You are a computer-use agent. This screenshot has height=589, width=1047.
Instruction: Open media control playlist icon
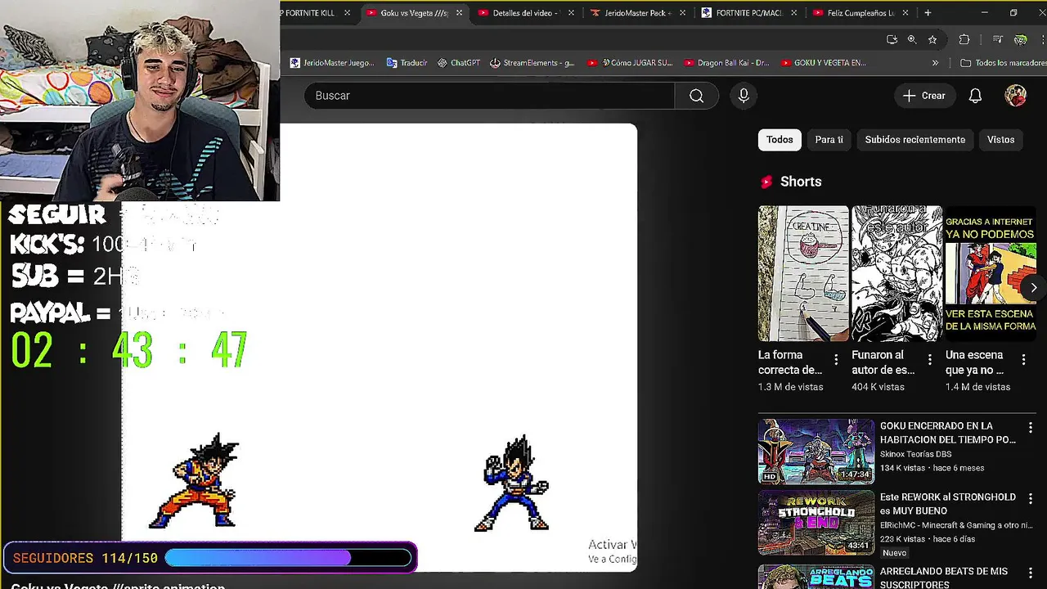(997, 39)
